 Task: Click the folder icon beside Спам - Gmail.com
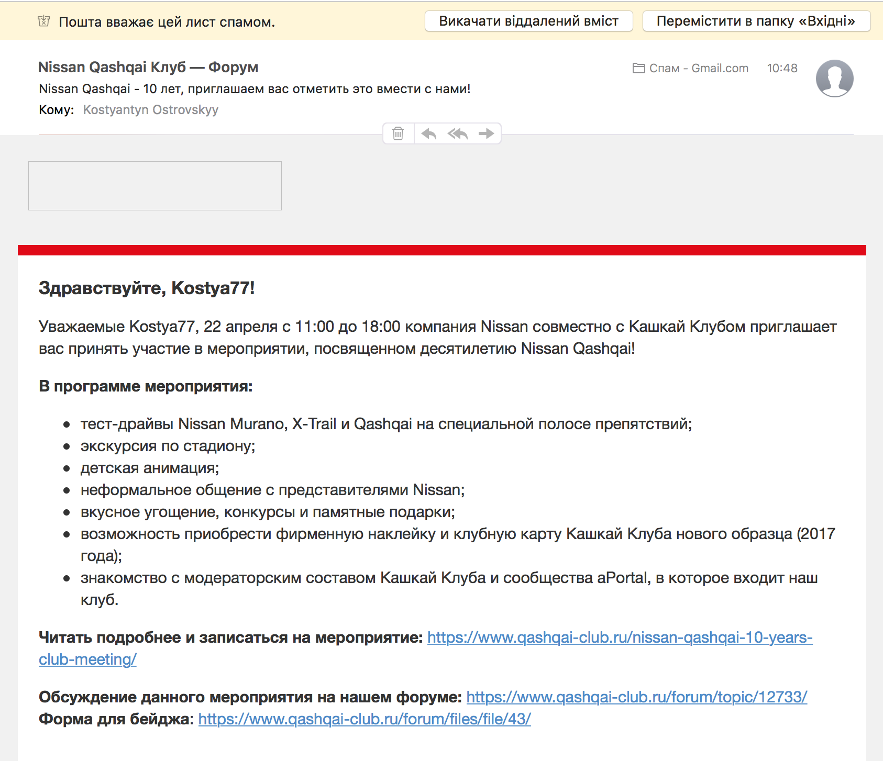click(638, 68)
